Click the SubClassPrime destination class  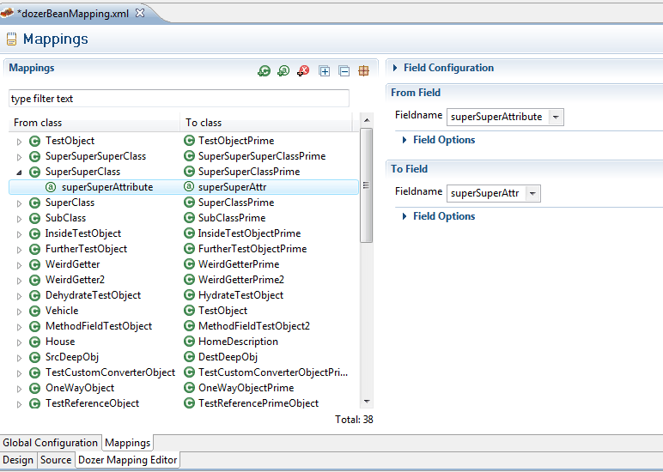pos(232,218)
